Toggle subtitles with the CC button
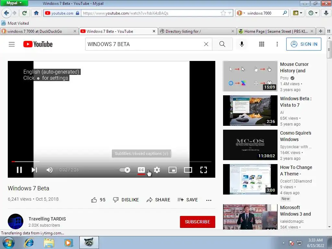Viewport: 332px width, 249px height. click(141, 170)
